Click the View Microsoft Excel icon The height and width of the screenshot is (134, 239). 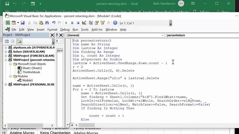[x=8, y=23]
